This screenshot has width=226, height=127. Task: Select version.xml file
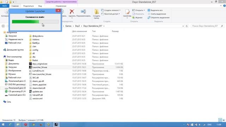tap(37, 98)
